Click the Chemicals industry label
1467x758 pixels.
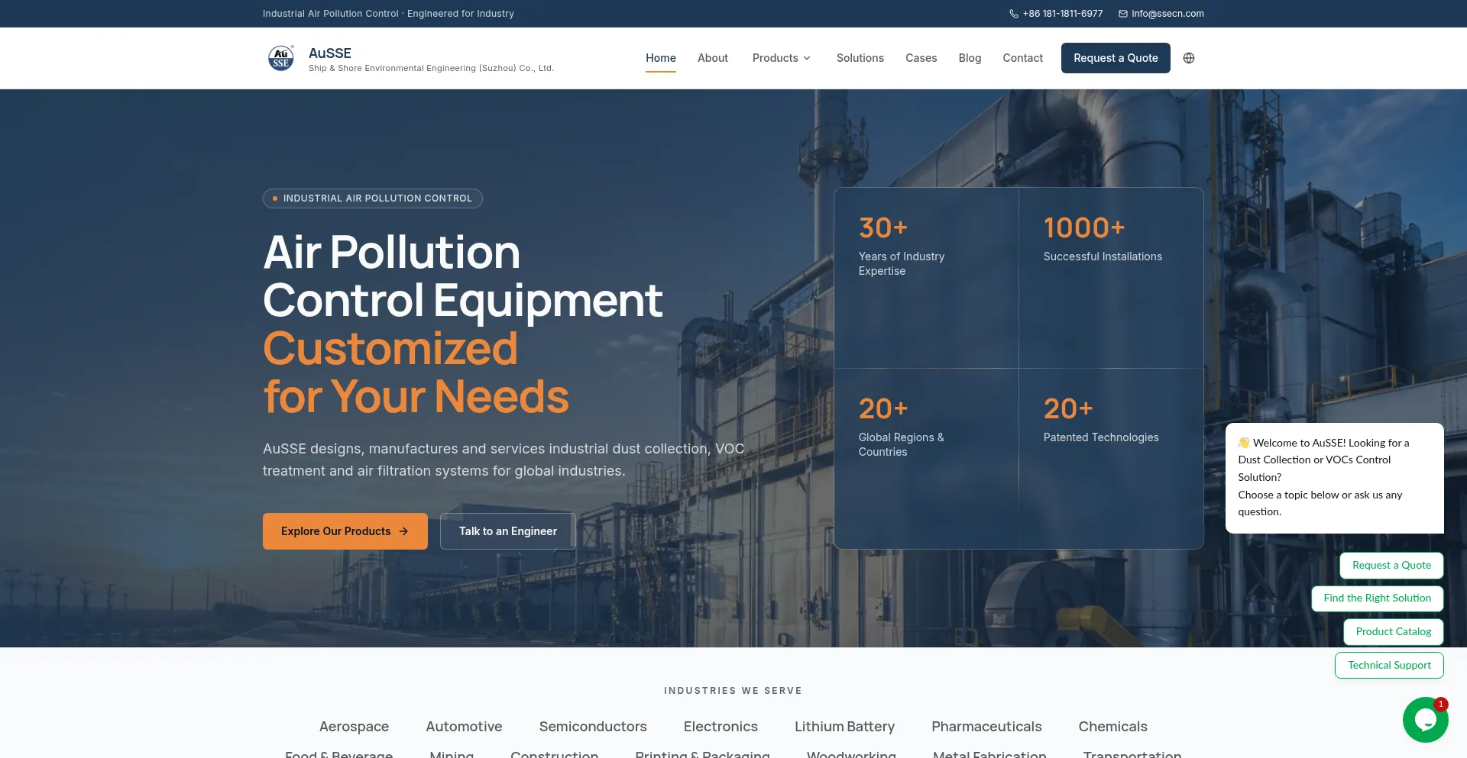(x=1112, y=727)
